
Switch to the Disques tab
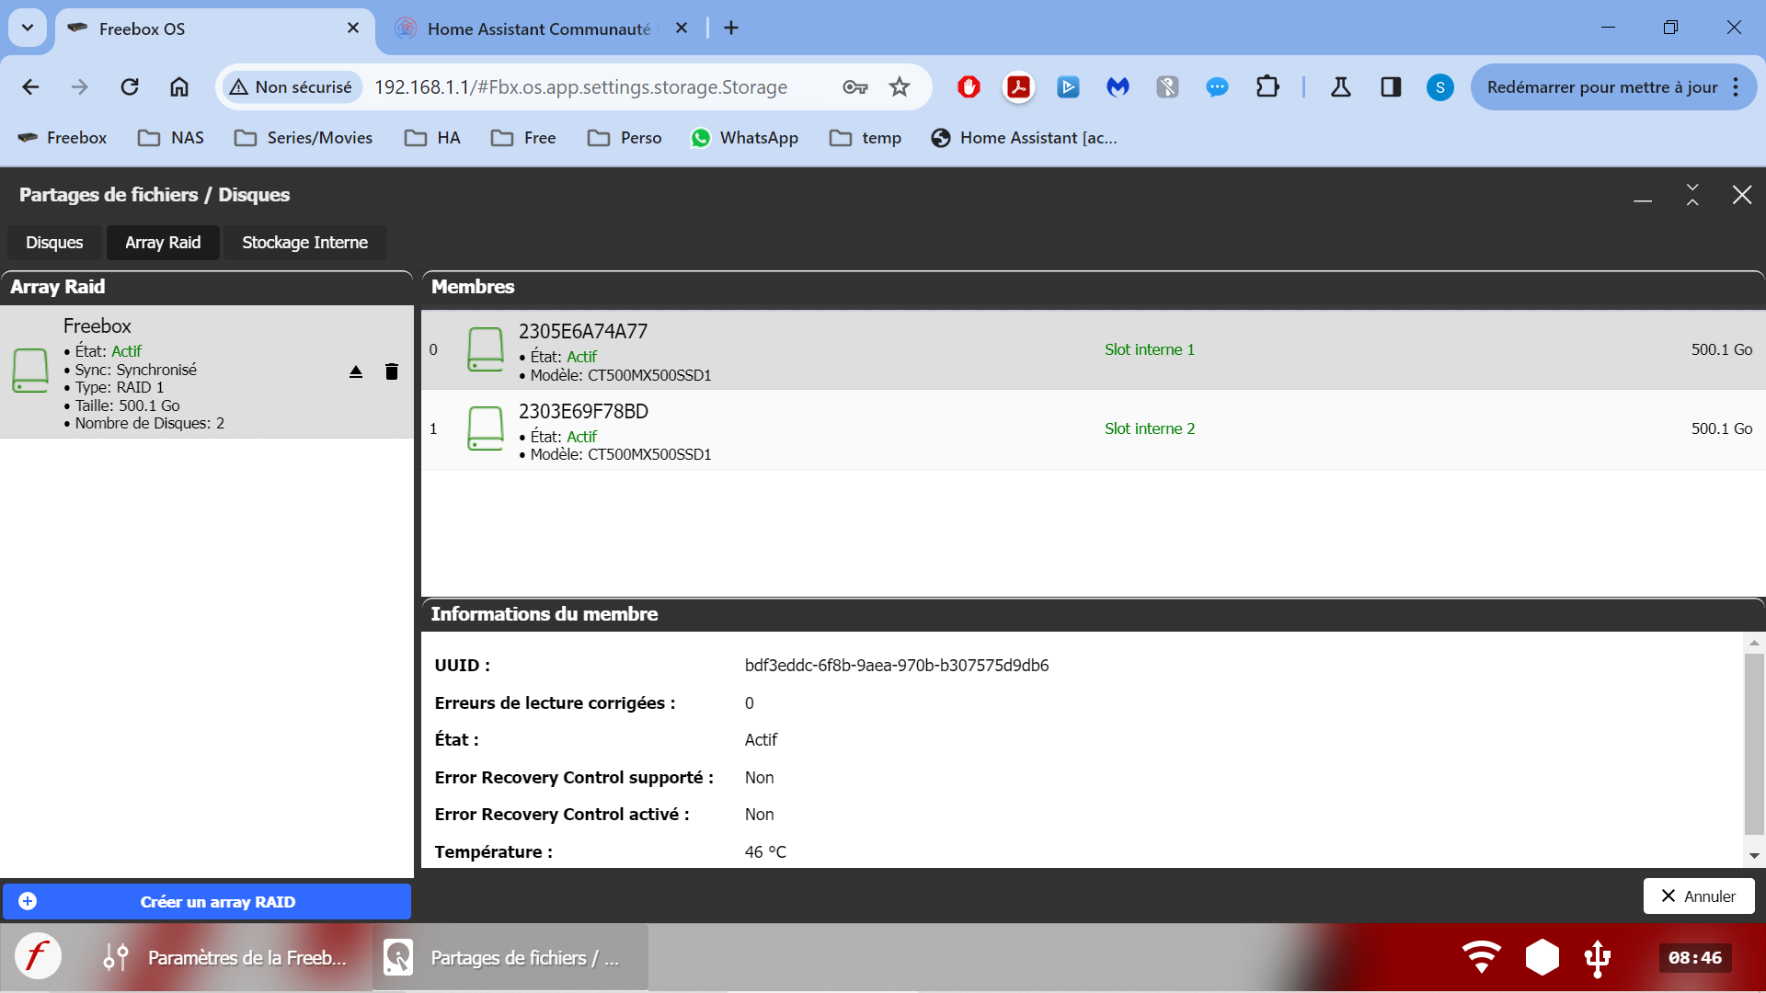[54, 243]
